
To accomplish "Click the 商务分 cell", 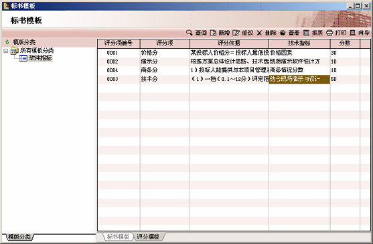I will [x=165, y=70].
